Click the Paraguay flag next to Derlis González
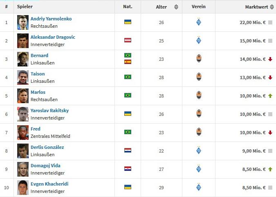276x197 pixels. point(128,150)
